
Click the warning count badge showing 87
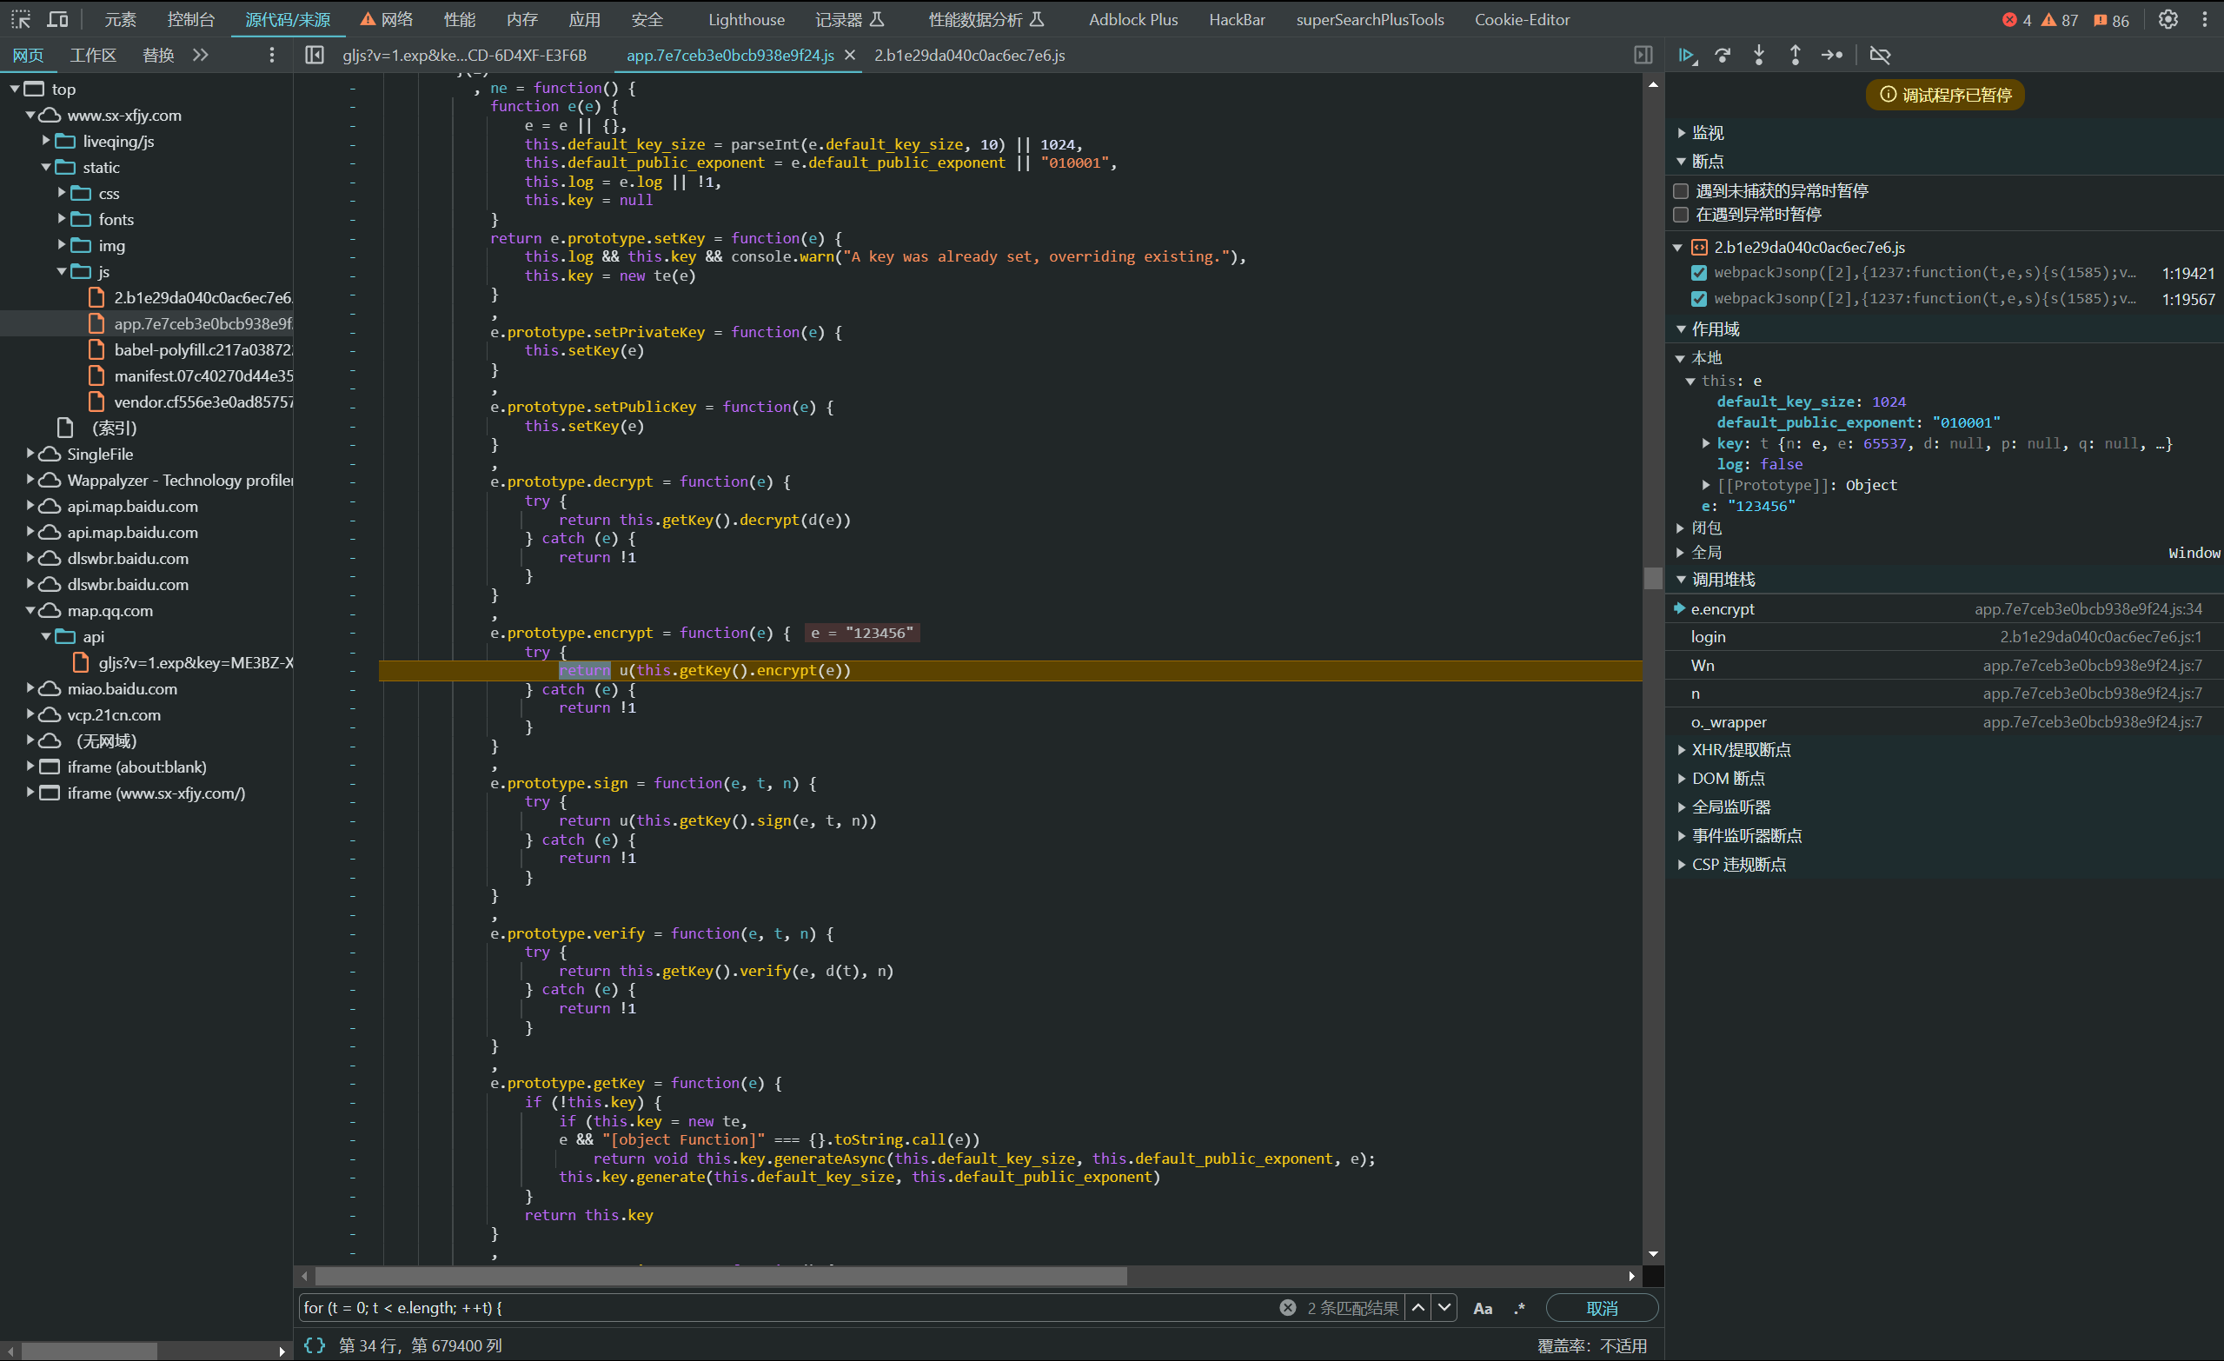(x=2060, y=20)
